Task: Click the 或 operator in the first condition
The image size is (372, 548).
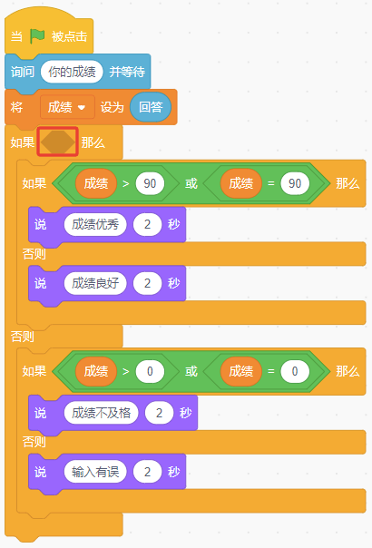Action: 191,183
